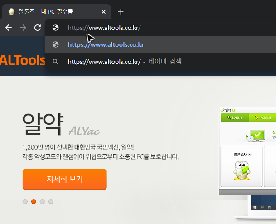This screenshot has width=276, height=224.
Task: Click the Windows start icon in the product image
Action: point(255,207)
